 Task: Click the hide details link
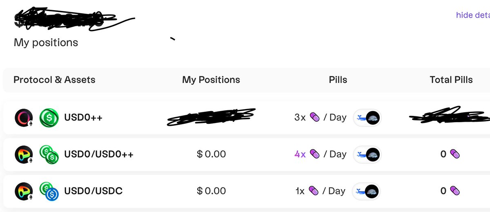tap(473, 15)
